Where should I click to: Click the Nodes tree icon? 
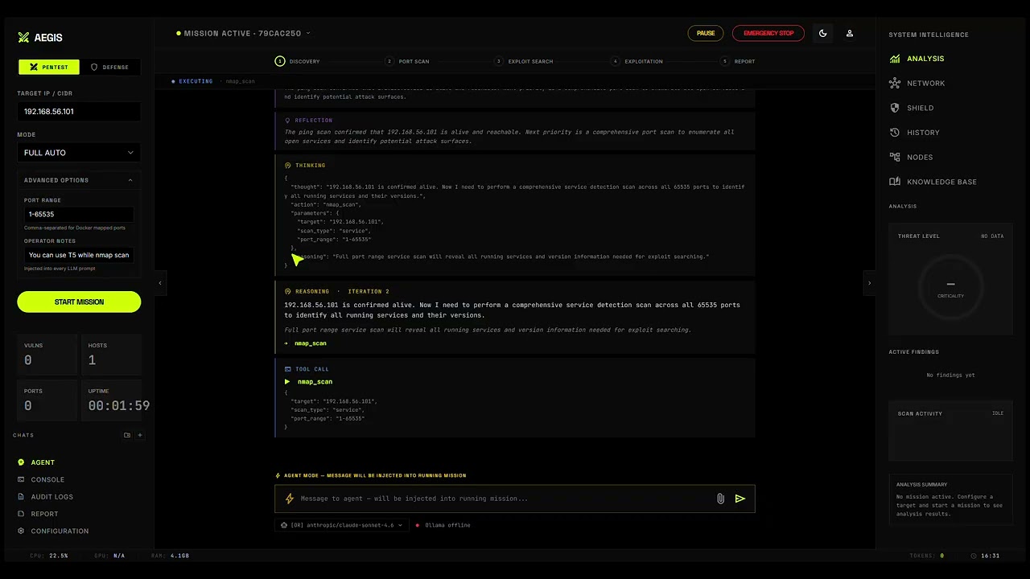click(x=895, y=157)
